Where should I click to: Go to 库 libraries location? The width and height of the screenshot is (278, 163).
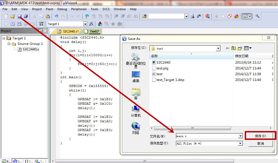pos(136,94)
